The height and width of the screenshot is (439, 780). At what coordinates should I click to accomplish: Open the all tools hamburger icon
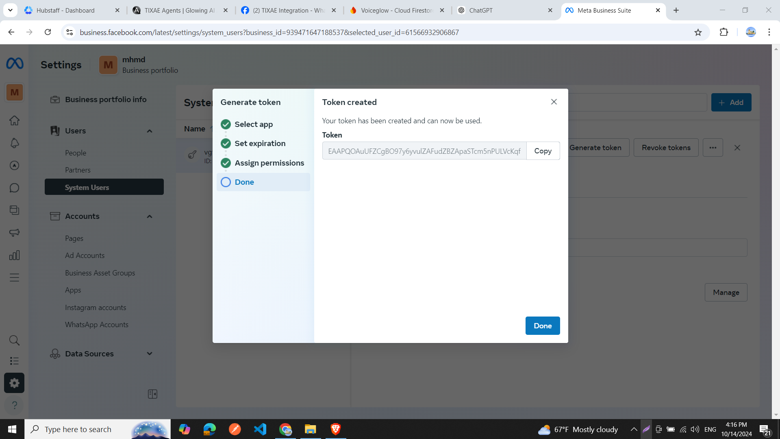(14, 277)
